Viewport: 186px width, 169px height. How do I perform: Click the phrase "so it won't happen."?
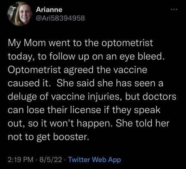[x=71, y=123]
